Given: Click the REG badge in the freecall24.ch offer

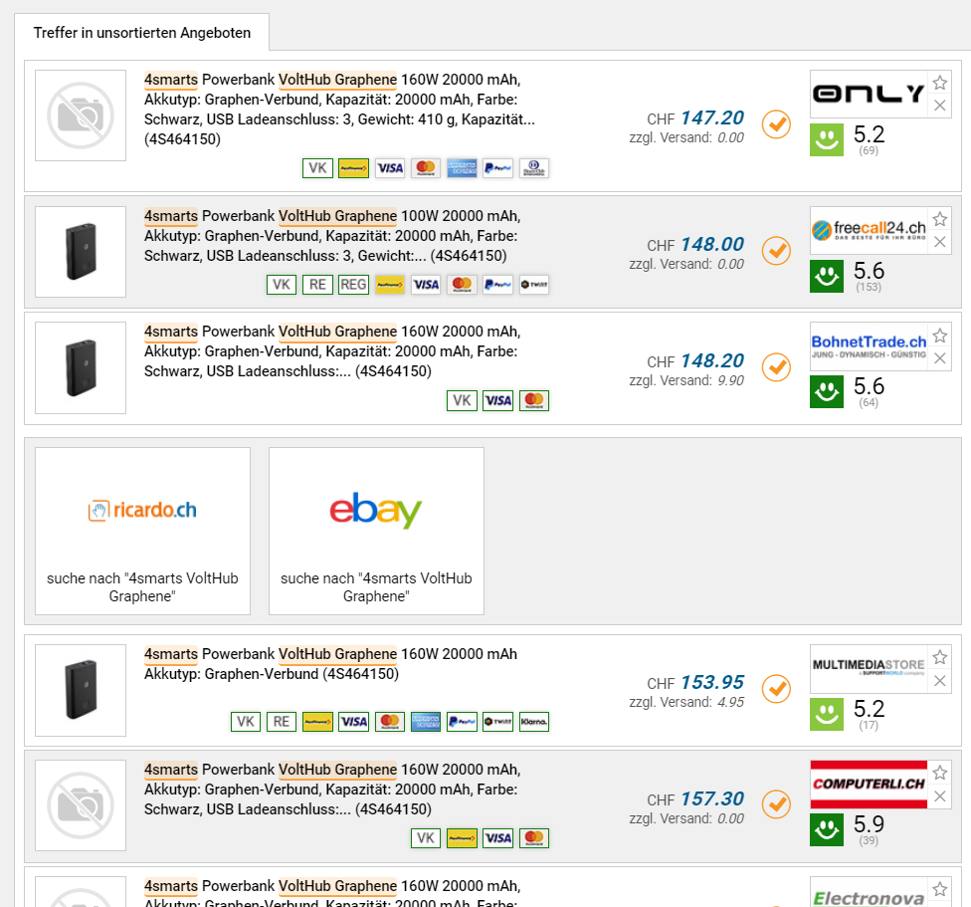Looking at the screenshot, I should click(x=353, y=285).
